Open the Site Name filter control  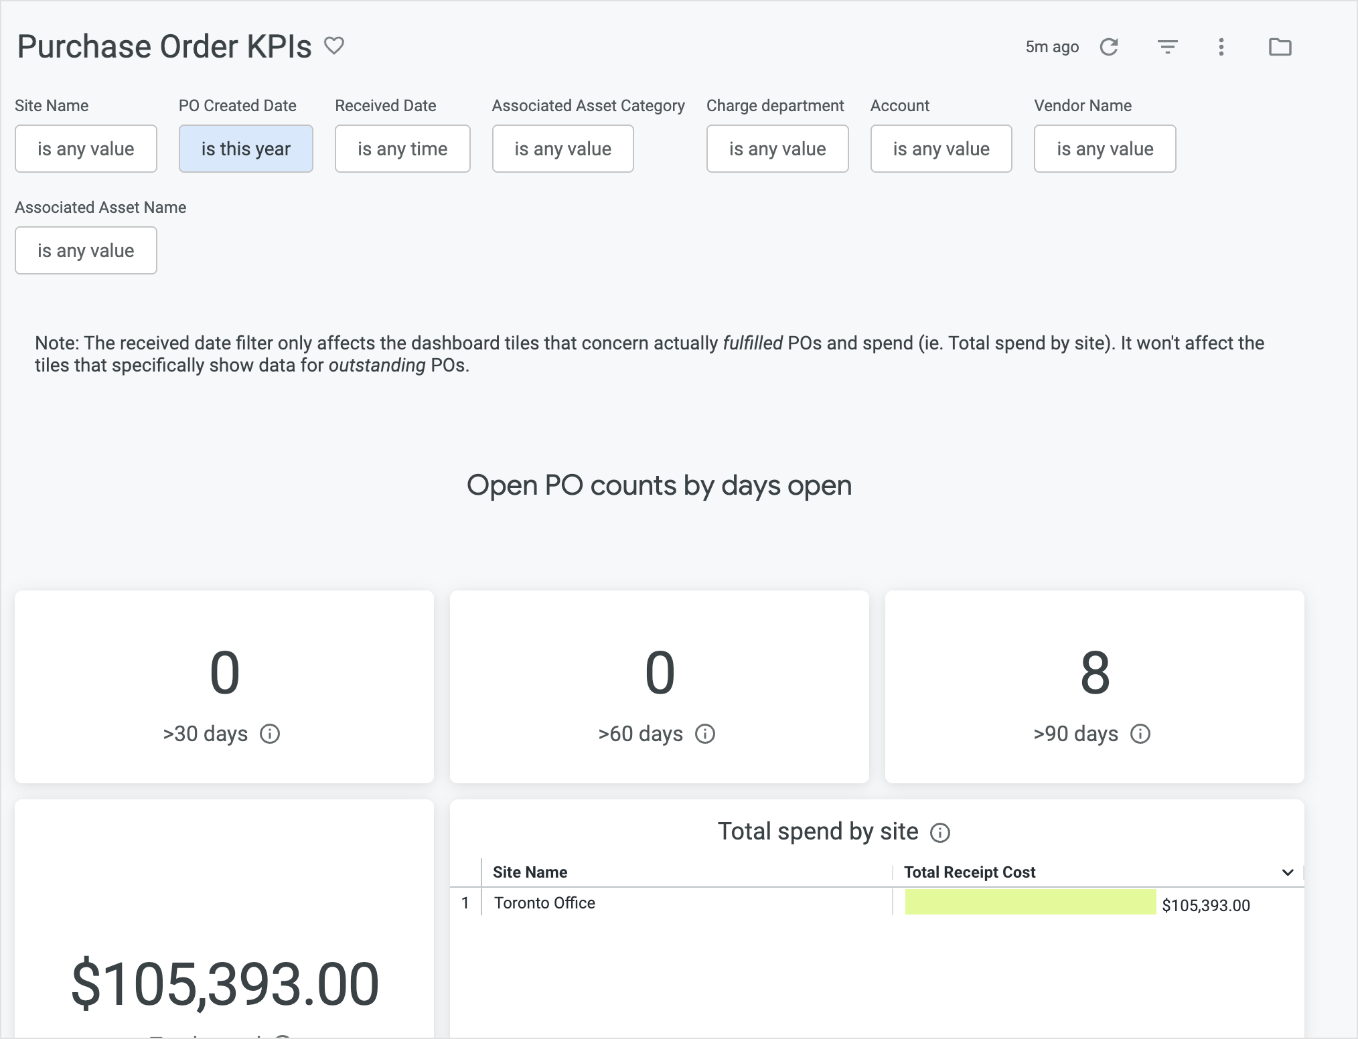86,149
